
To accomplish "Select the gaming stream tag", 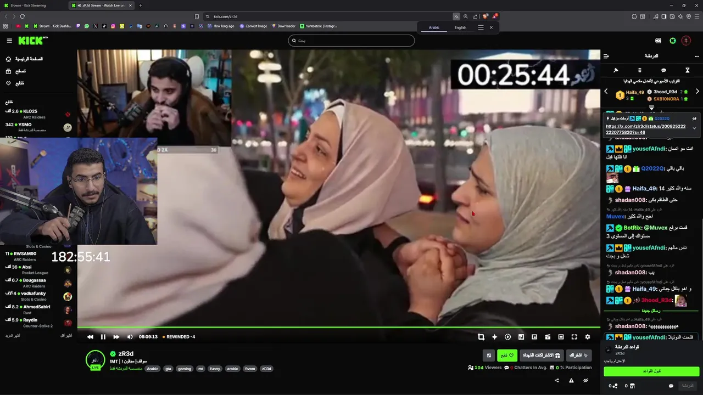I will click(185, 369).
